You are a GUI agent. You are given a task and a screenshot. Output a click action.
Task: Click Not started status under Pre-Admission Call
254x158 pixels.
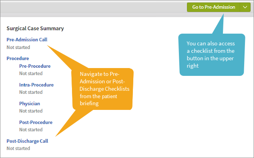click(18, 47)
